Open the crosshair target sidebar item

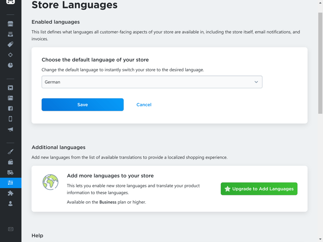coord(10,55)
